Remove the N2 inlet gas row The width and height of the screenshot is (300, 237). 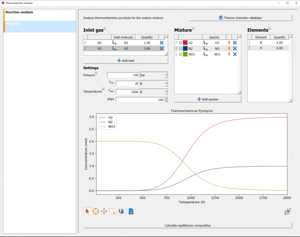coord(162,43)
